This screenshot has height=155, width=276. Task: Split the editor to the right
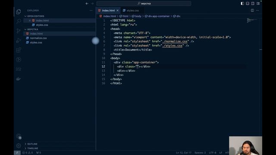[252, 10]
